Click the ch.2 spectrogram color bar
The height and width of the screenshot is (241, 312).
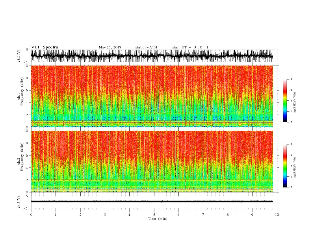pos(285,166)
